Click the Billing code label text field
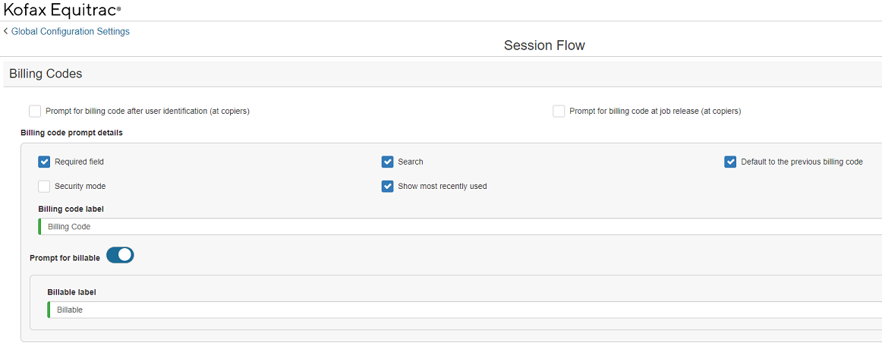Screen dimensions: 882x349 click(x=455, y=227)
